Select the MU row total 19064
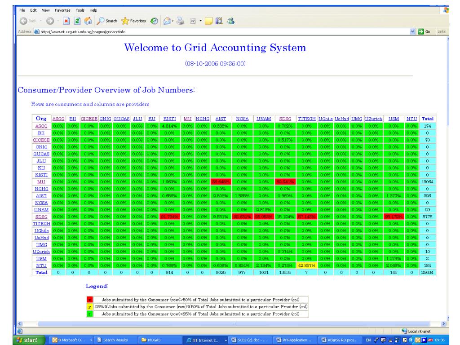Viewport: 460px width, 345px height. tap(428, 182)
